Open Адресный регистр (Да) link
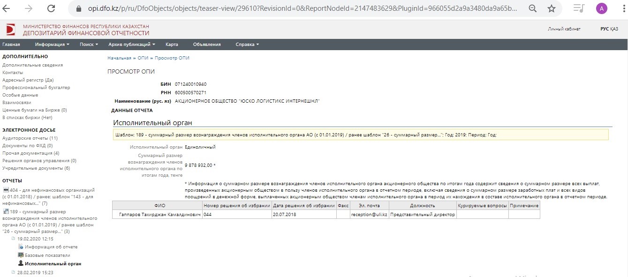Screen dimensions: 628x277 (28, 80)
